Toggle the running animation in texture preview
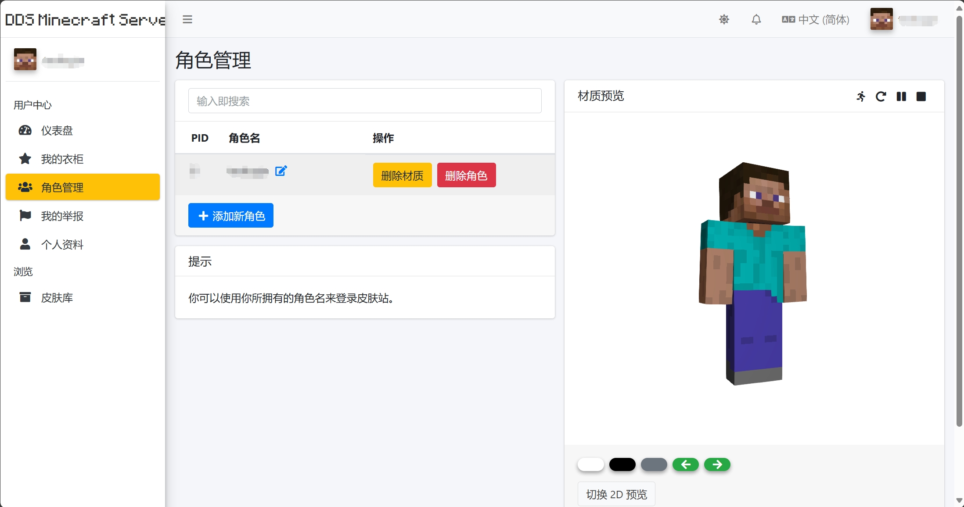This screenshot has width=964, height=507. [x=860, y=96]
